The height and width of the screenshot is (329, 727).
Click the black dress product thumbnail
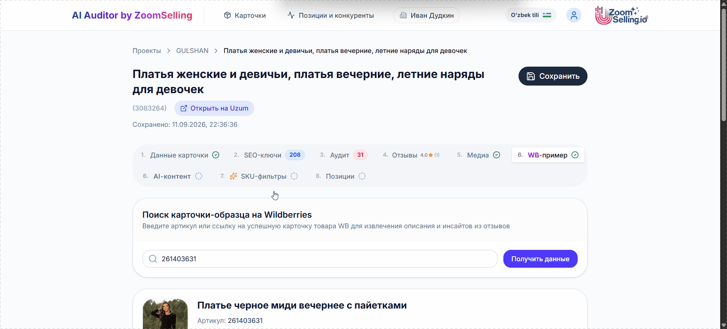(x=165, y=314)
